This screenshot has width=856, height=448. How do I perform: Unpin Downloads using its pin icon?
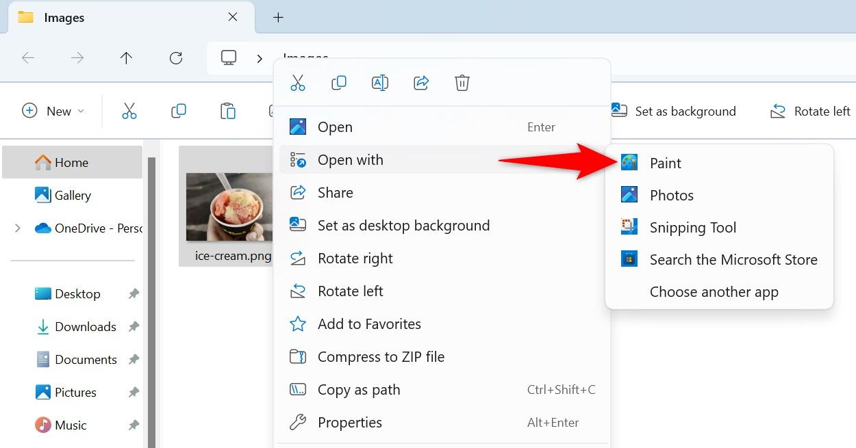[134, 327]
